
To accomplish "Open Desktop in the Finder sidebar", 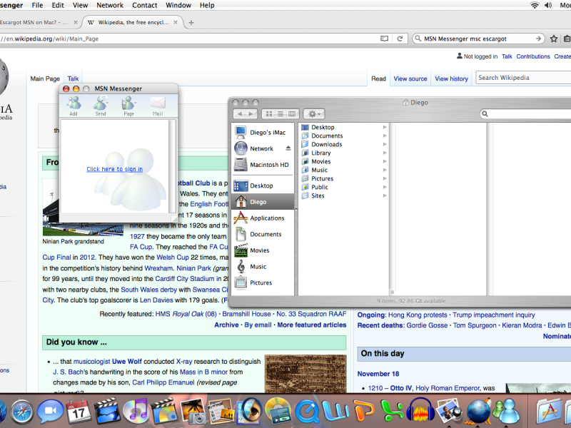I will point(263,185).
